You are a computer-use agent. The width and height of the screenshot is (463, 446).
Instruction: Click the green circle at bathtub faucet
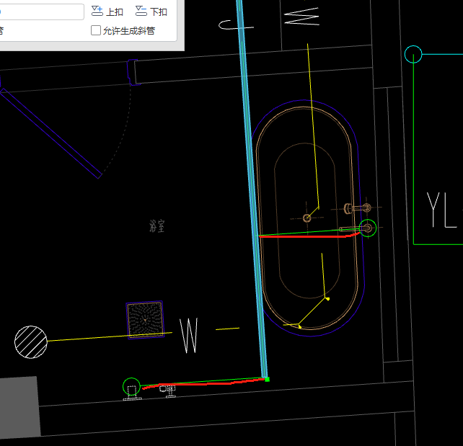coord(368,228)
